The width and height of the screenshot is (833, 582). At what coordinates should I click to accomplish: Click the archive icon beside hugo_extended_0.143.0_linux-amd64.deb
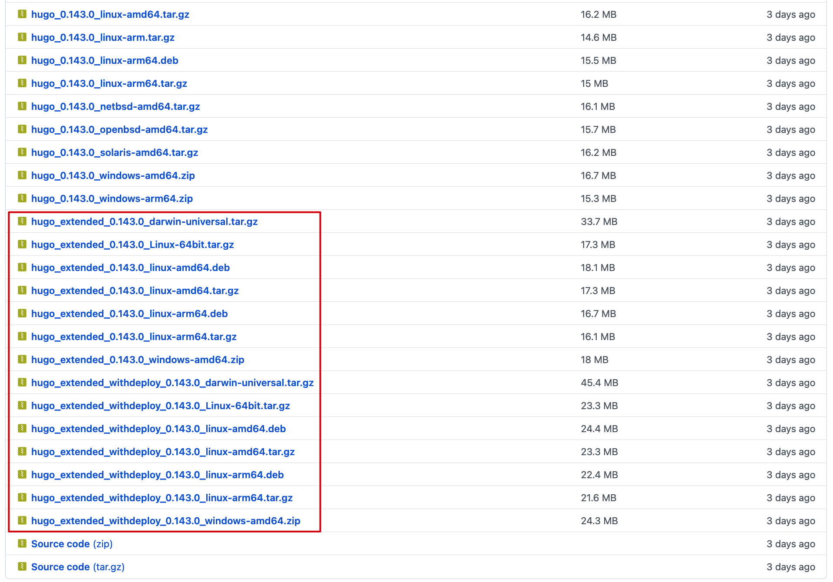pos(22,268)
